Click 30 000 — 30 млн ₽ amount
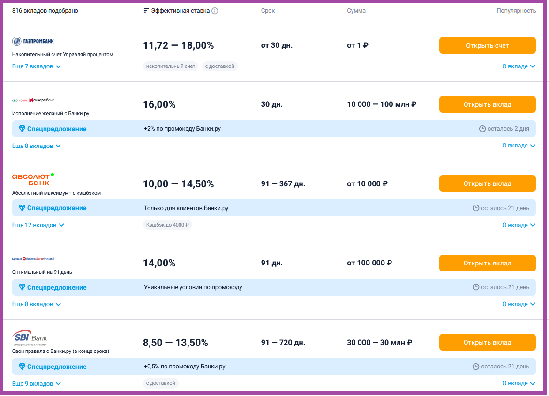The width and height of the screenshot is (549, 396). [380, 343]
